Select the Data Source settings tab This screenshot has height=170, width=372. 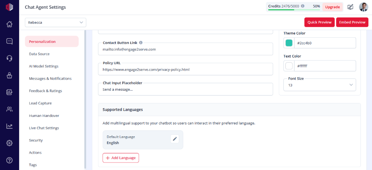click(x=39, y=54)
